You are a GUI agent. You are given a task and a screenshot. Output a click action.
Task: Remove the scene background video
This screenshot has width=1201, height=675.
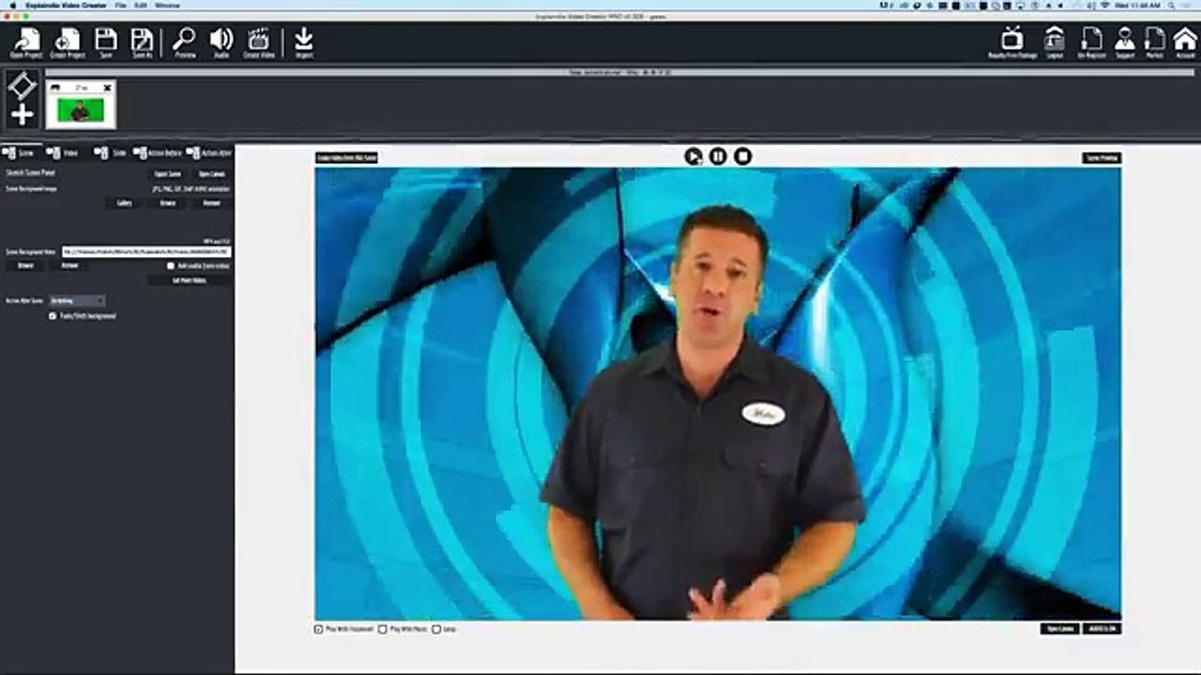coord(69,265)
